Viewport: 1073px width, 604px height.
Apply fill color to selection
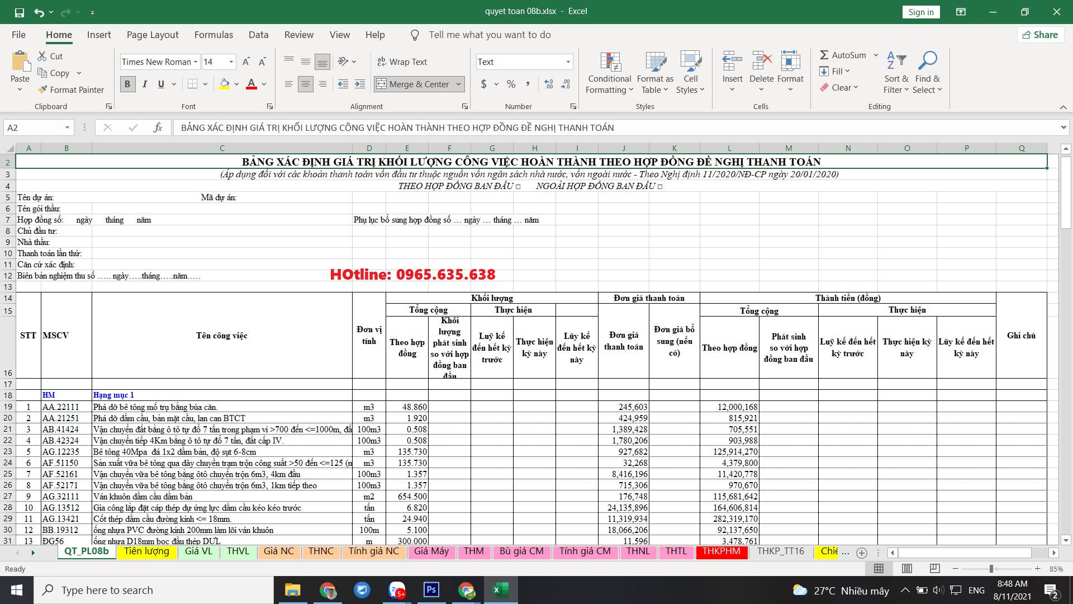(x=224, y=84)
